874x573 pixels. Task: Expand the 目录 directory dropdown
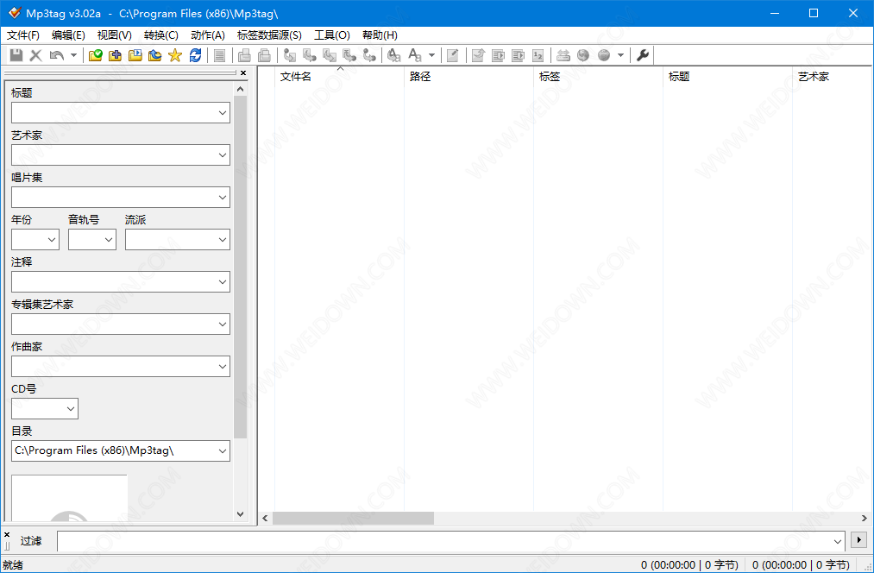pyautogui.click(x=223, y=451)
